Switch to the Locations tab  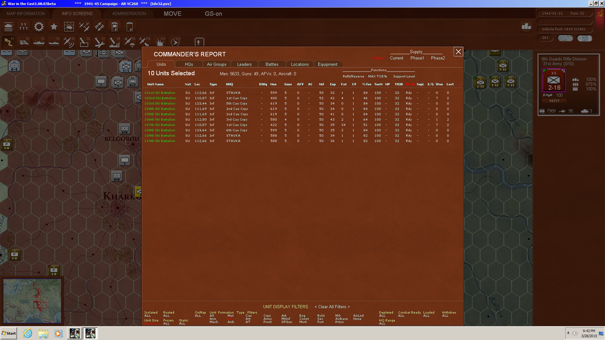click(300, 64)
